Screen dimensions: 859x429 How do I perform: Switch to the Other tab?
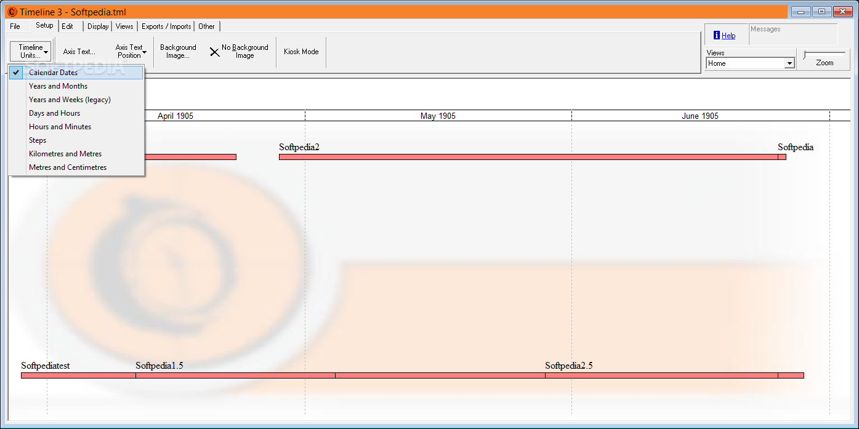point(207,26)
